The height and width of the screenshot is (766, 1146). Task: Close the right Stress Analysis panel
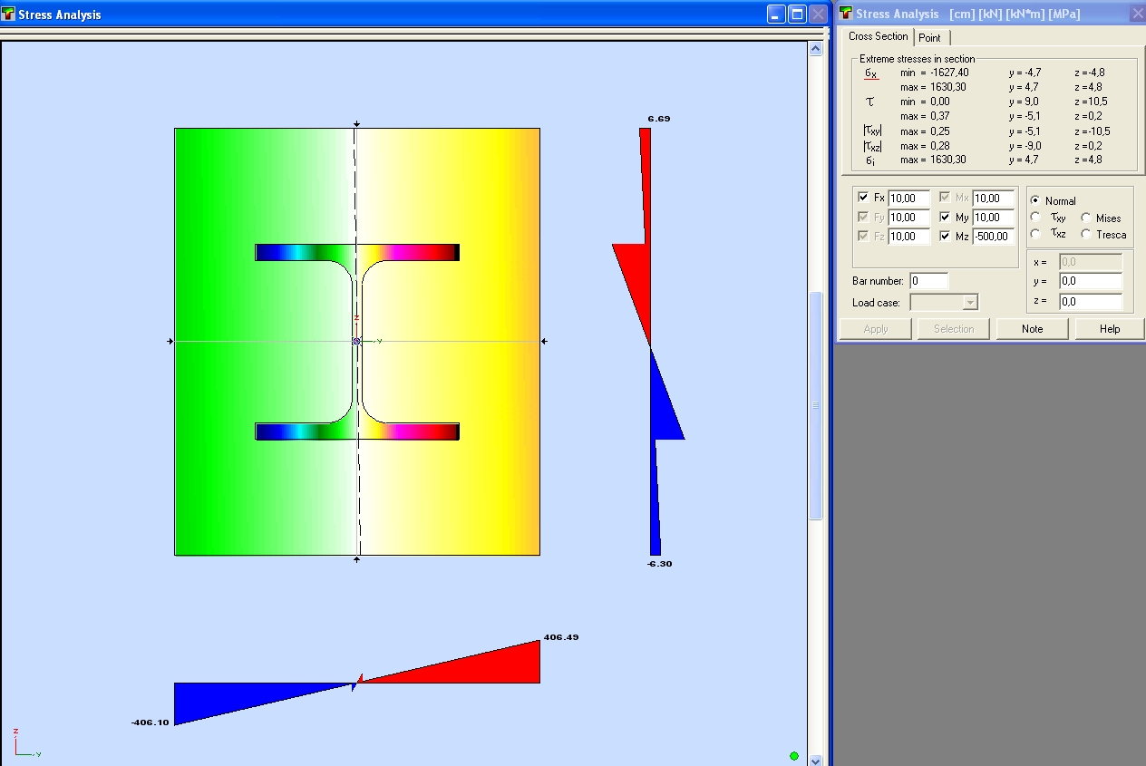tap(1137, 14)
